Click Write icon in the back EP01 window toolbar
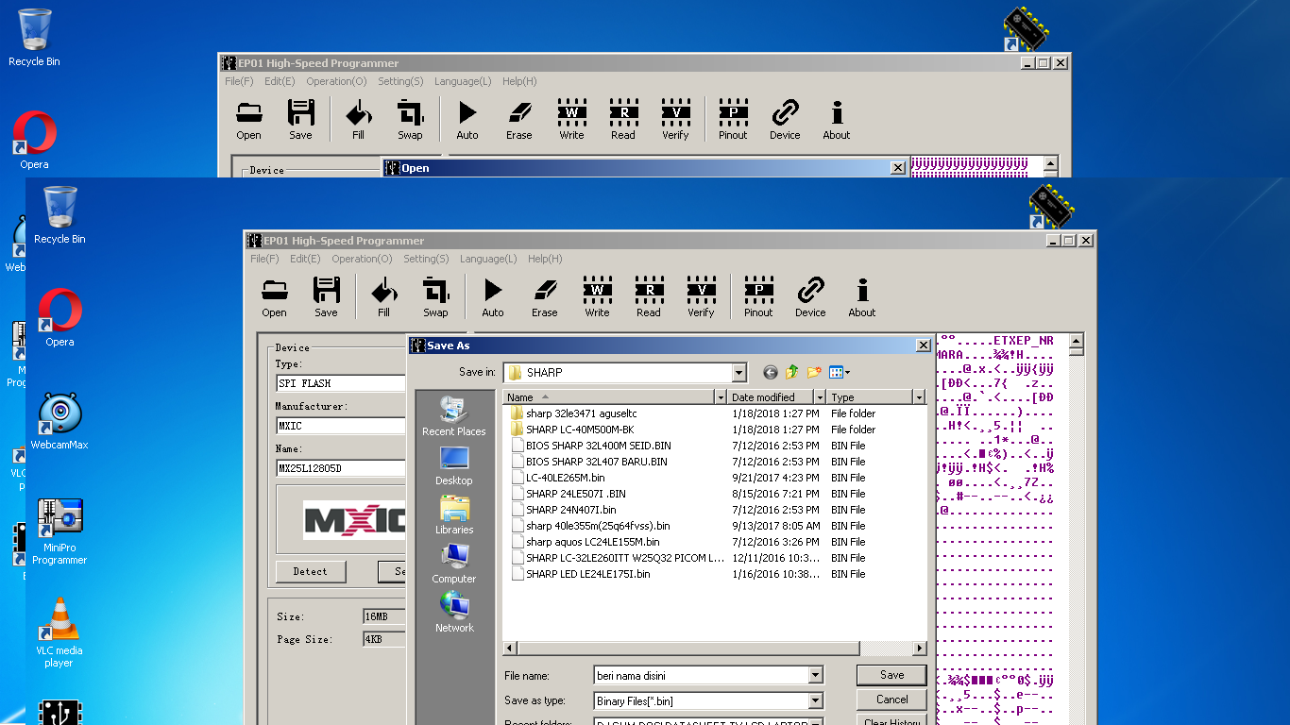Screen dimensions: 1290x725 (571, 120)
